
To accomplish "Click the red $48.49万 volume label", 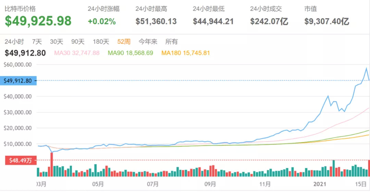I will pyautogui.click(x=18, y=160).
